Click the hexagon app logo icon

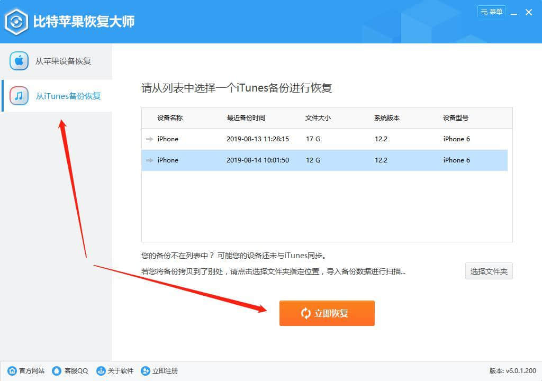[x=17, y=22]
